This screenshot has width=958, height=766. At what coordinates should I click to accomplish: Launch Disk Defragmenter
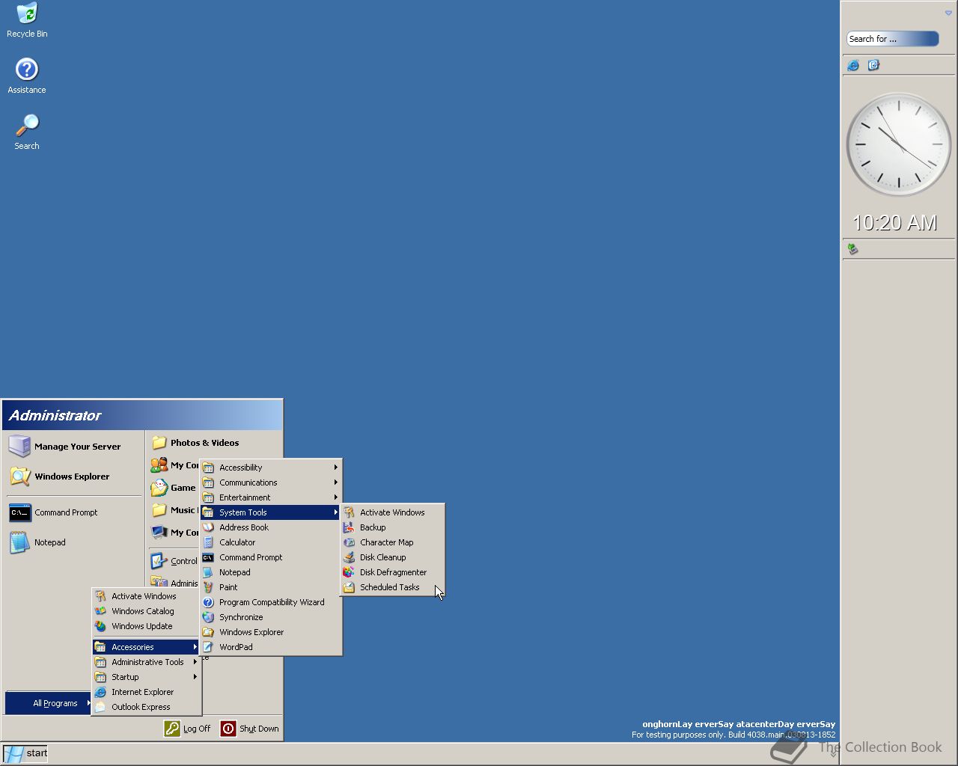click(393, 572)
